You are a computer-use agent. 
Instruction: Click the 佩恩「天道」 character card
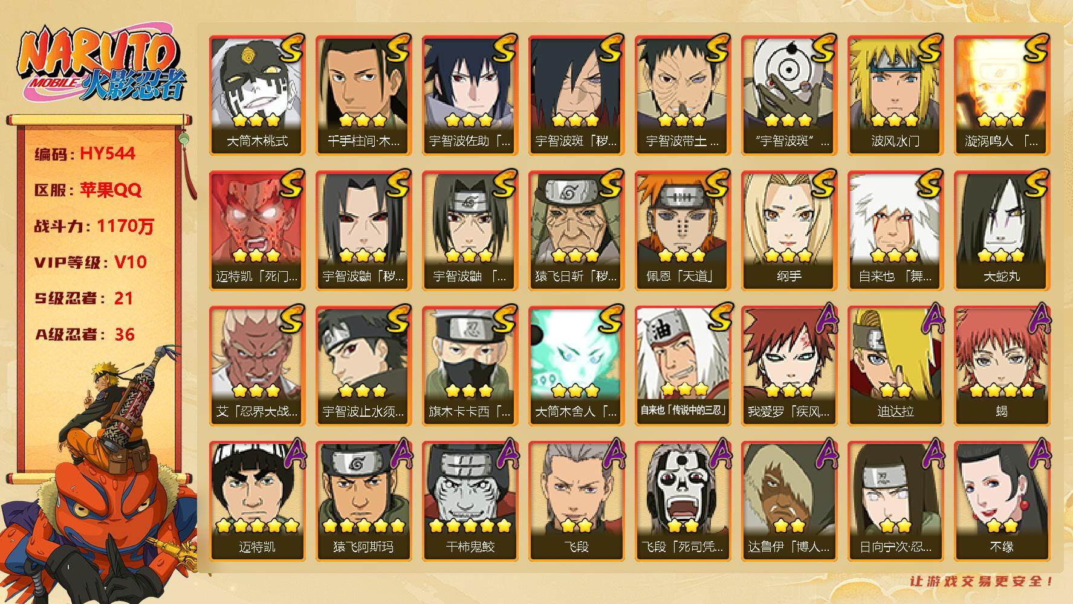682,230
